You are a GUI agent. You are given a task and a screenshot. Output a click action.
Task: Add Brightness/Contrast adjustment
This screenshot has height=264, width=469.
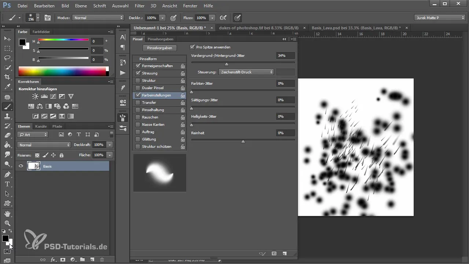pyautogui.click(x=35, y=96)
